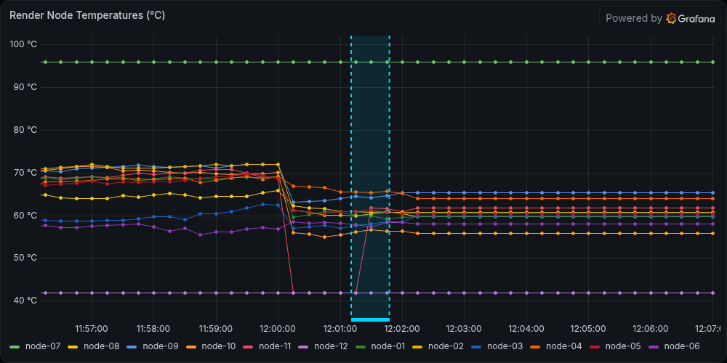Click the 90 °C axis label
The width and height of the screenshot is (727, 363).
[25, 87]
